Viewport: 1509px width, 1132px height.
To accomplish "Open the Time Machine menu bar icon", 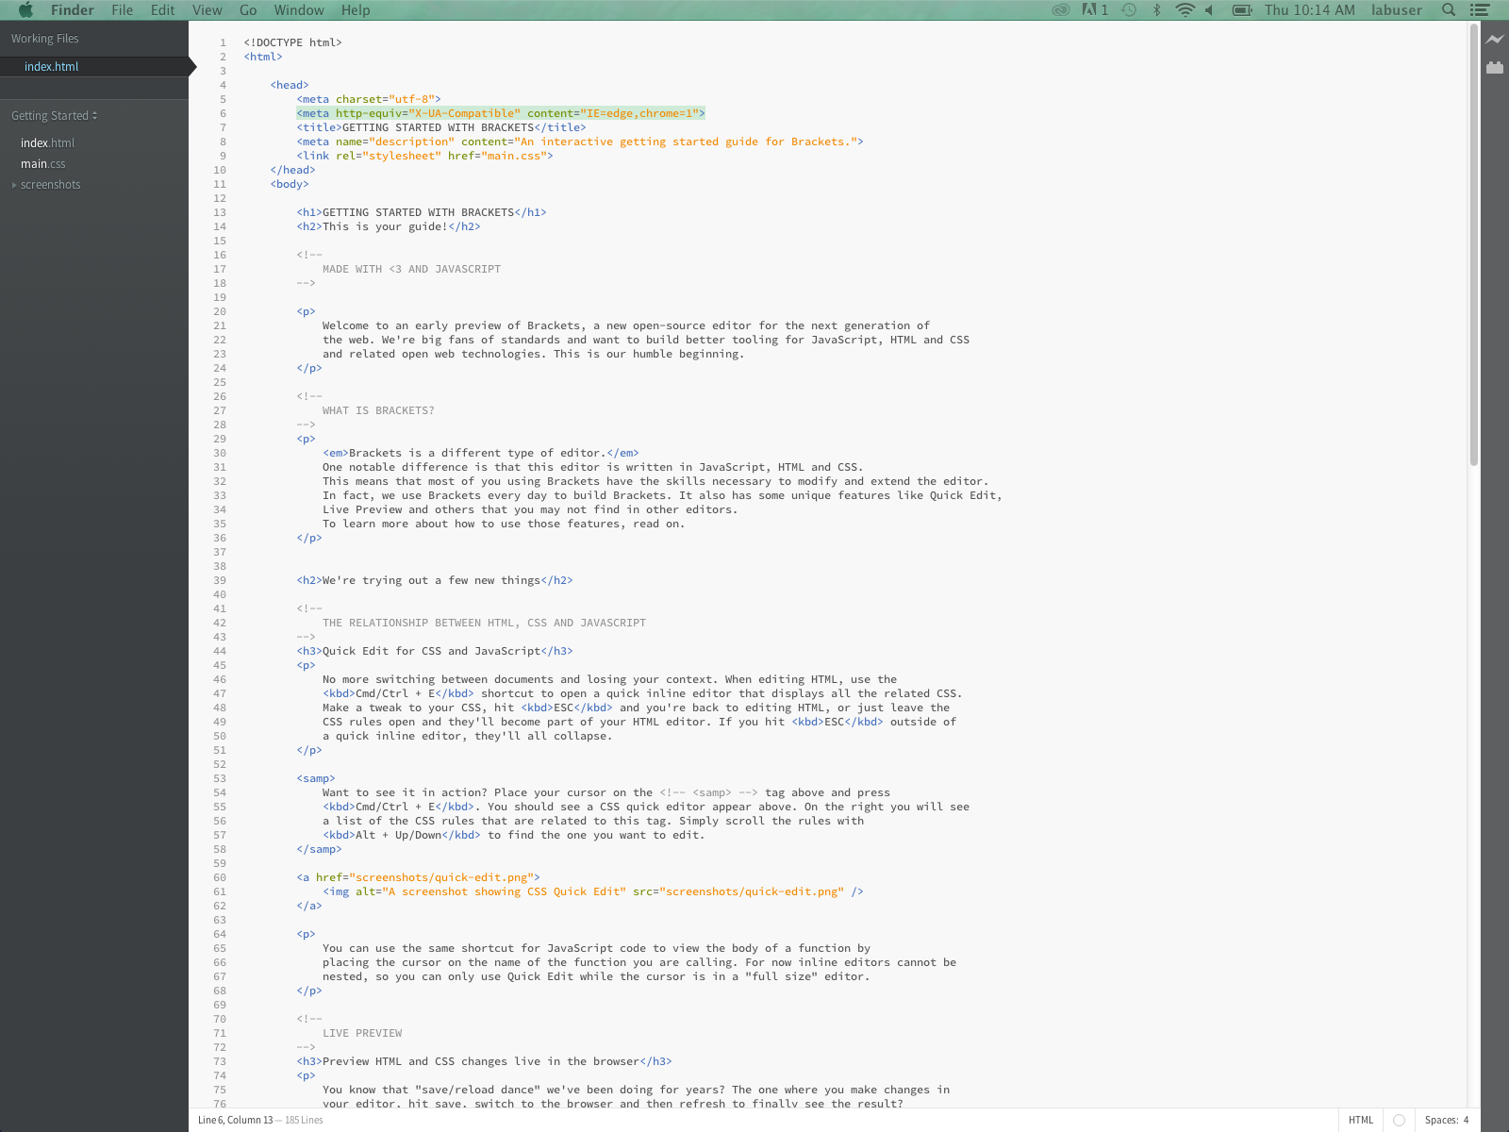I will [1129, 10].
